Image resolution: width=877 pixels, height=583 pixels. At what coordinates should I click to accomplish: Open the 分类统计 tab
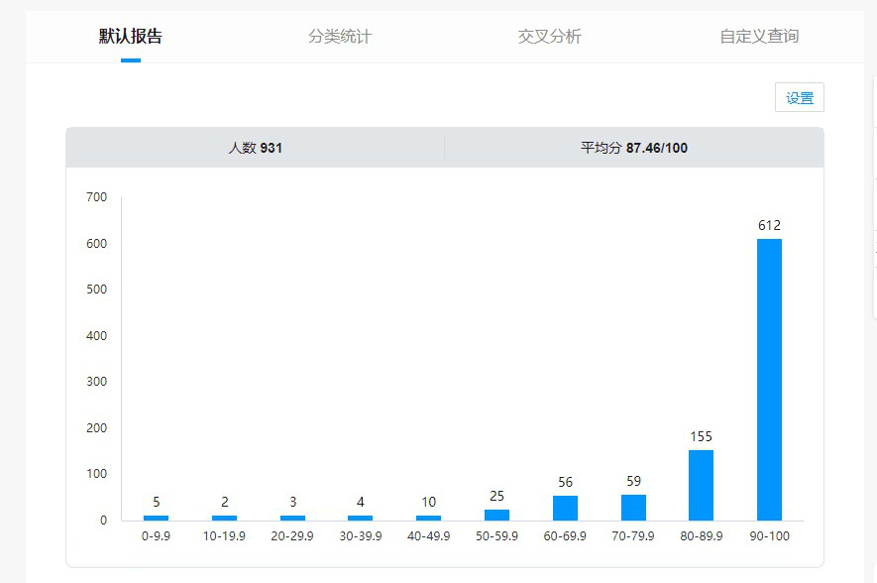pos(340,37)
